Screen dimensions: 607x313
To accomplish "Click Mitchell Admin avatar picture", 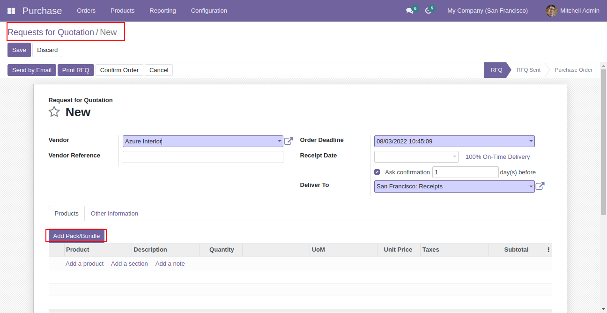I will 552,11.
